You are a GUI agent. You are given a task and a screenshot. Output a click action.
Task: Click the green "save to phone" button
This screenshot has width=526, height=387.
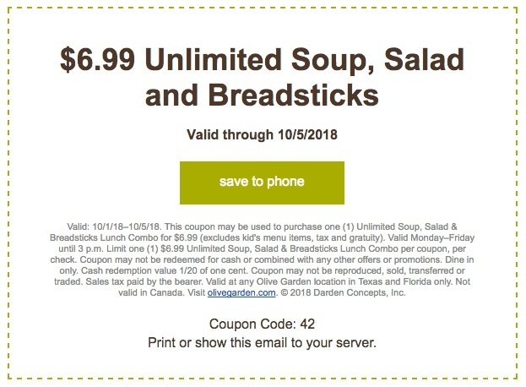point(262,183)
